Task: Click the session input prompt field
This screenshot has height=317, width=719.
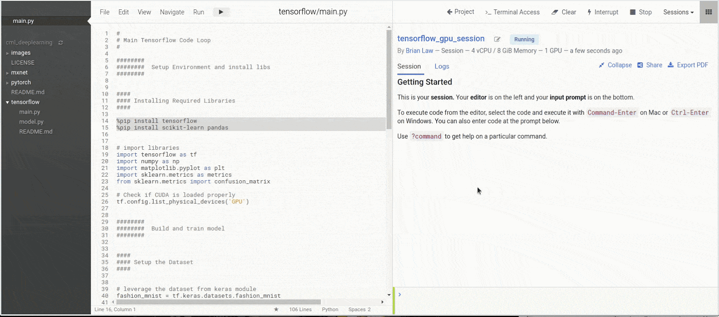Action: [x=556, y=300]
